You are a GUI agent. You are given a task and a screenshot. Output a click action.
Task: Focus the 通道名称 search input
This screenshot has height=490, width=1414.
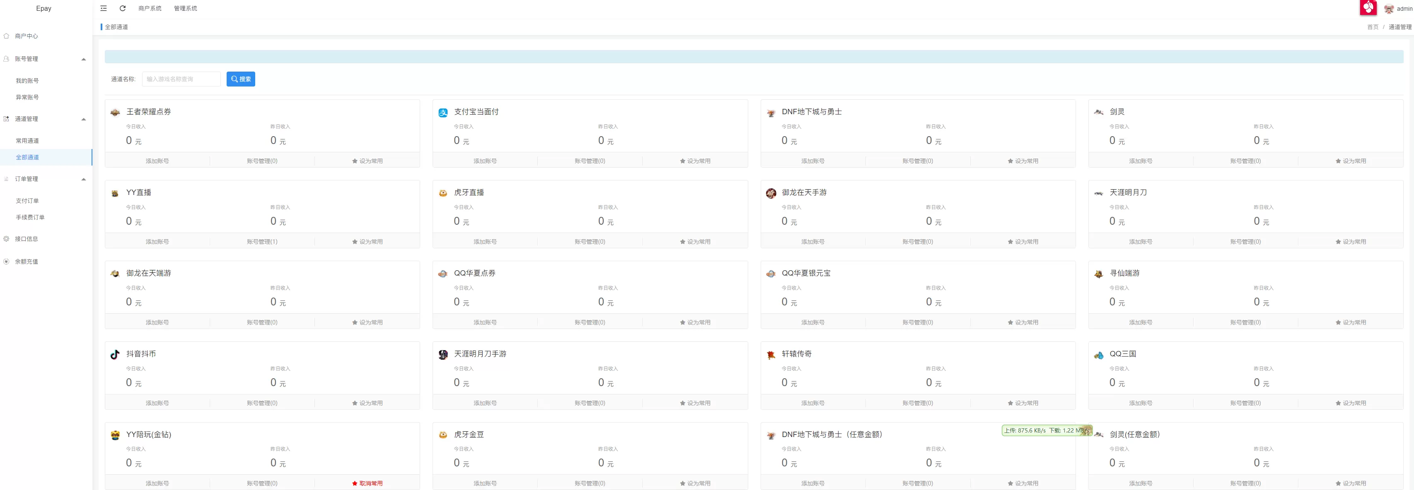(181, 79)
